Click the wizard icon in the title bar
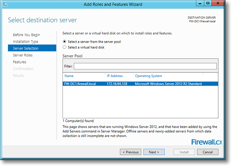The width and height of the screenshot is (234, 168). tap(5, 5)
